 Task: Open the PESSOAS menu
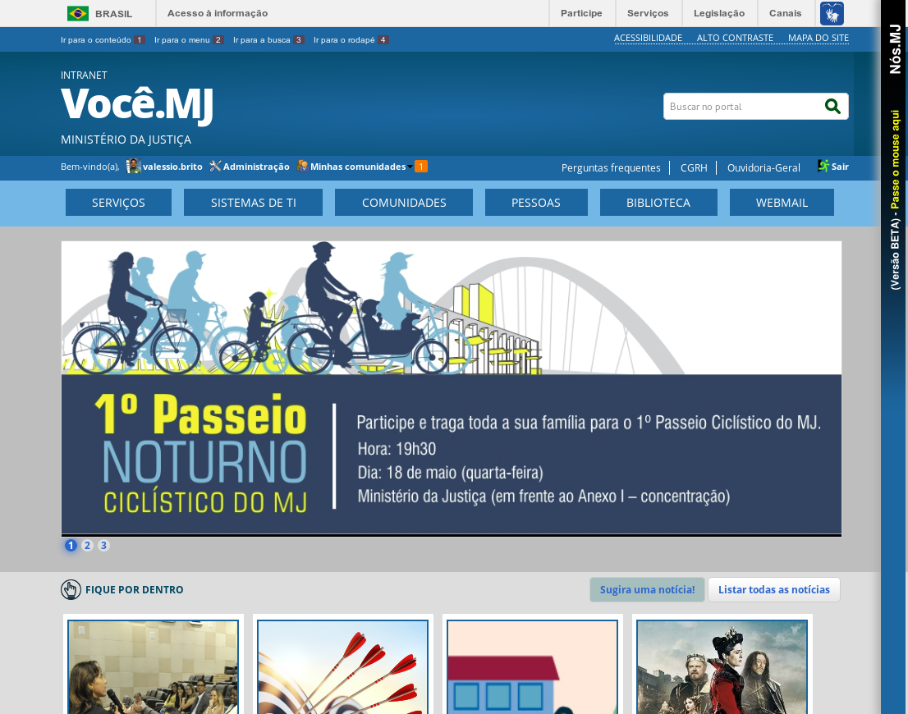click(536, 203)
